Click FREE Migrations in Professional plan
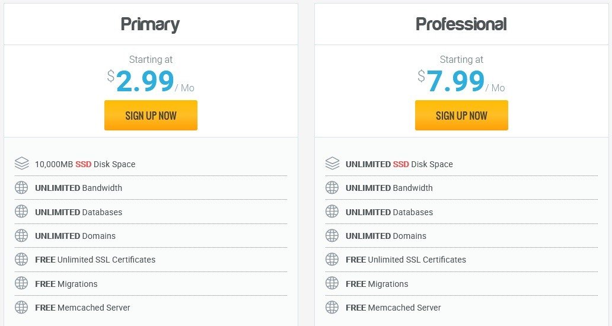This screenshot has height=326, width=612. [377, 284]
